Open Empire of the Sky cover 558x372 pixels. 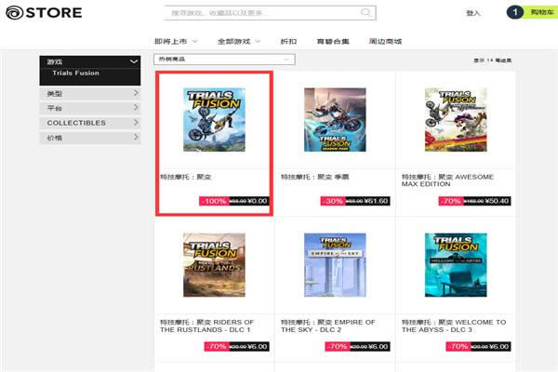(335, 264)
